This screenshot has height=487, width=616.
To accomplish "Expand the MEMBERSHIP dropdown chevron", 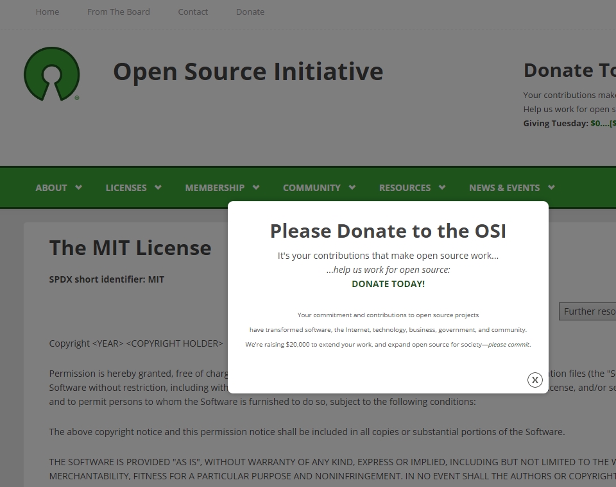I will [x=256, y=187].
